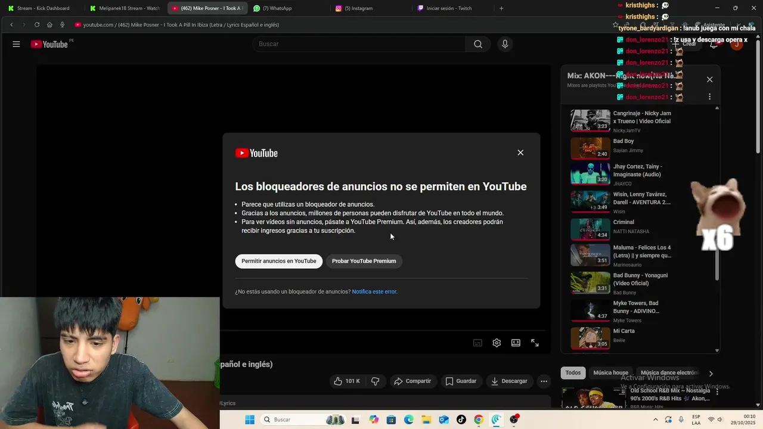Open TikTok from the taskbar
This screenshot has height=429, width=763.
tap(461, 419)
